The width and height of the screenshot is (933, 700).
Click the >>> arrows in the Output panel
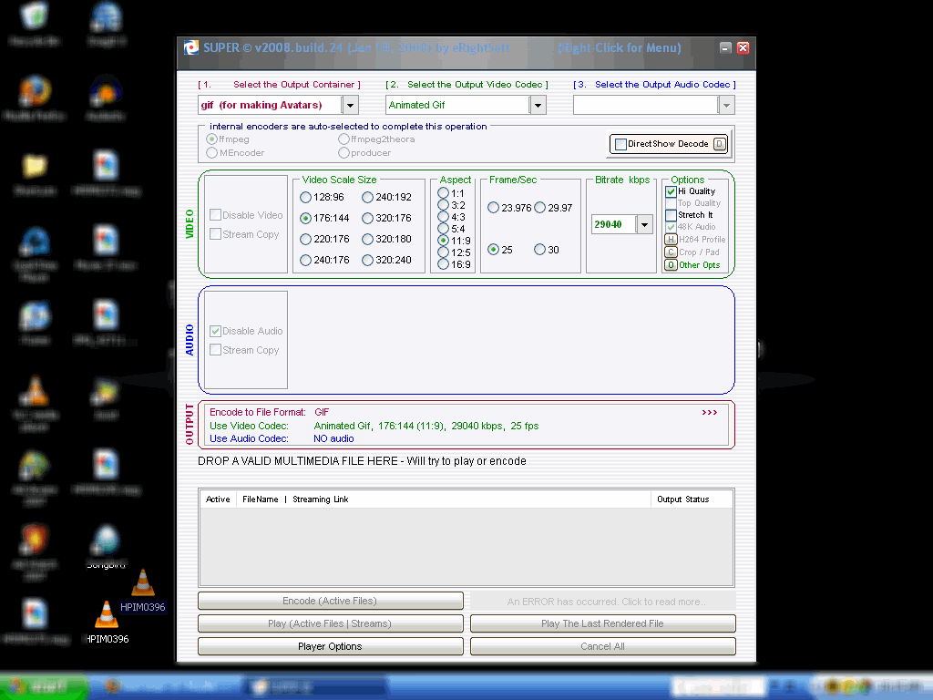tap(709, 412)
